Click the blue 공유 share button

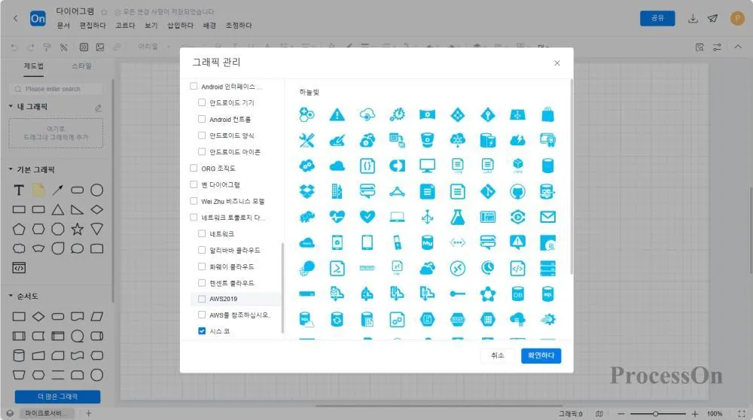coord(657,18)
